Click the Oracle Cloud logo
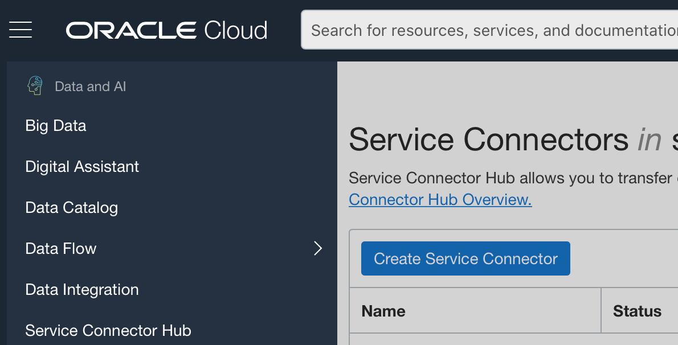Image resolution: width=678 pixels, height=345 pixels. pyautogui.click(x=166, y=30)
